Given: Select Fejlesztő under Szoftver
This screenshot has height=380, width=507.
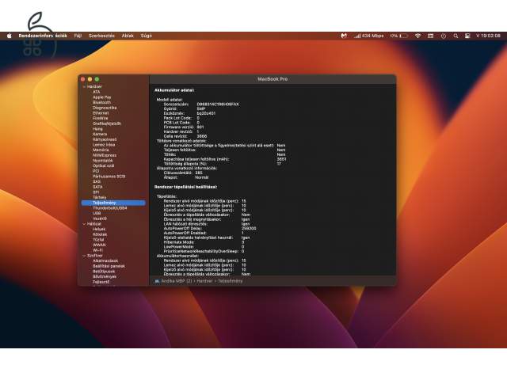Looking at the screenshot, I should [x=101, y=282].
